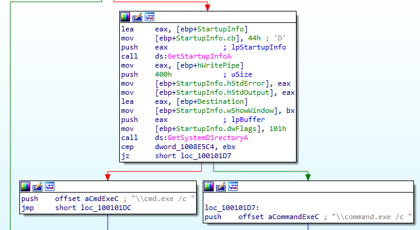Click StartupInfo.cb operand
The height and width of the screenshot is (230, 420).
pos(205,38)
